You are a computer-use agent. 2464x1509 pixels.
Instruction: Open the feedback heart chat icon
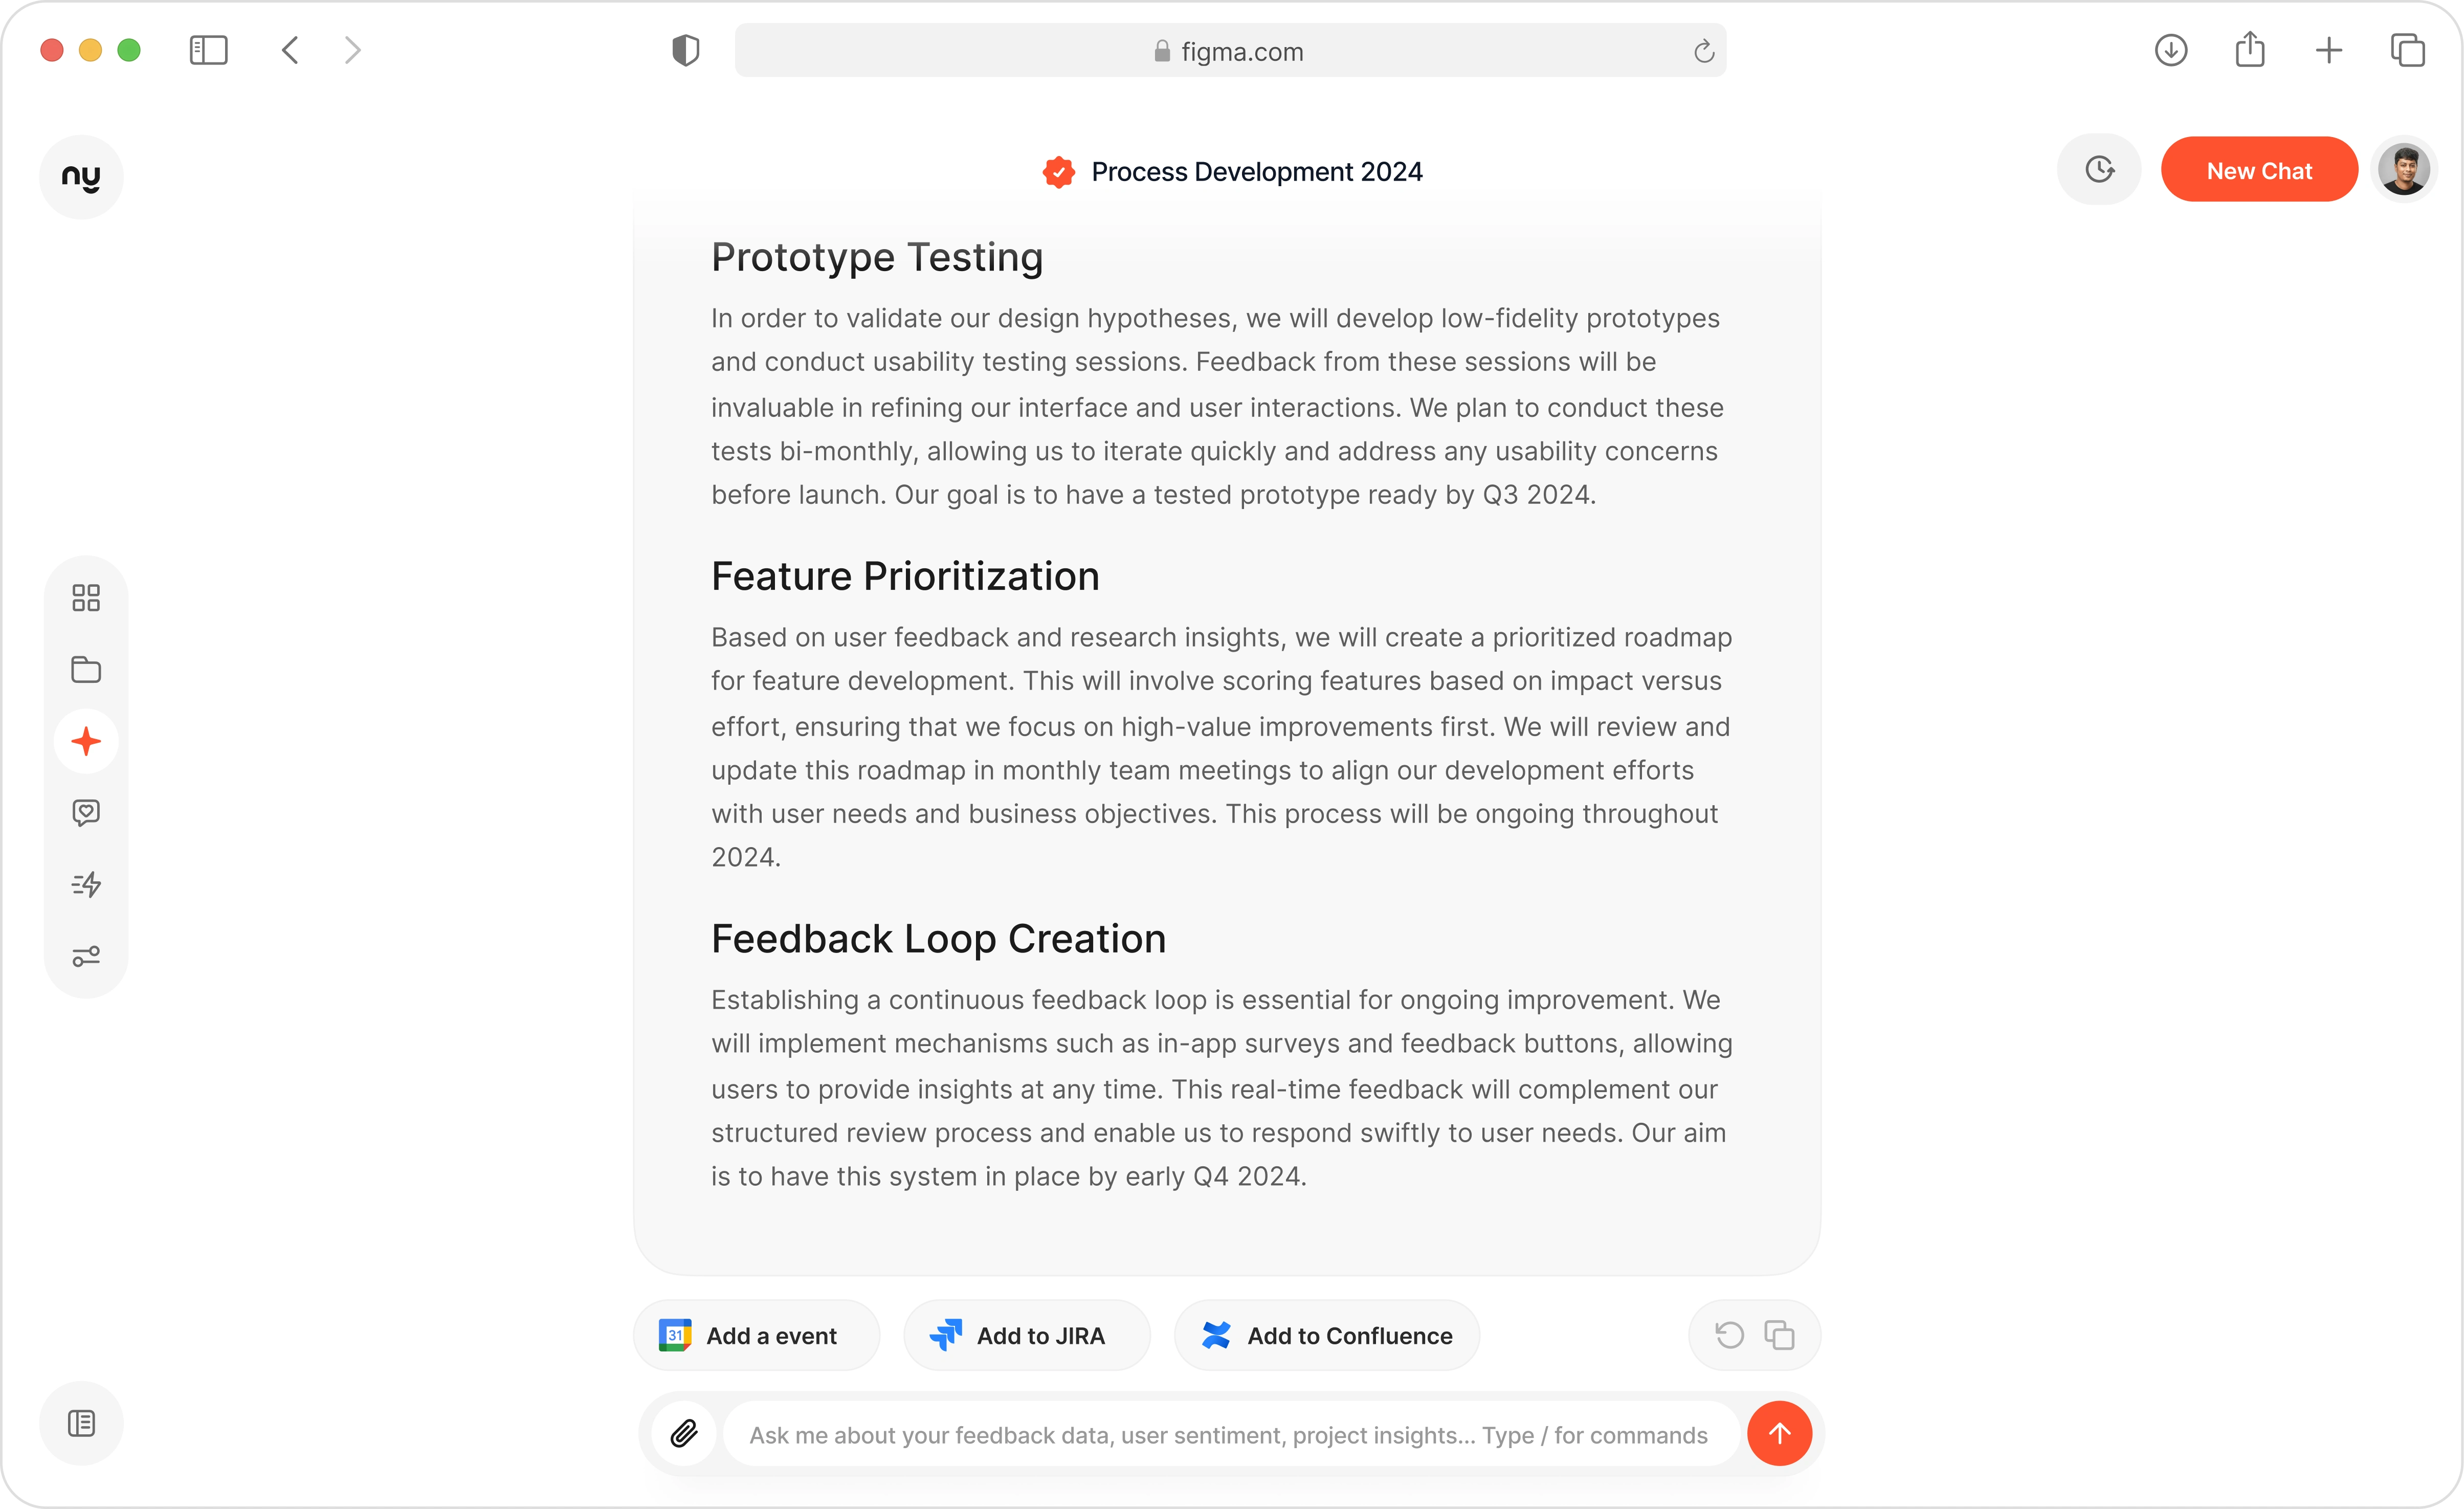tap(86, 813)
